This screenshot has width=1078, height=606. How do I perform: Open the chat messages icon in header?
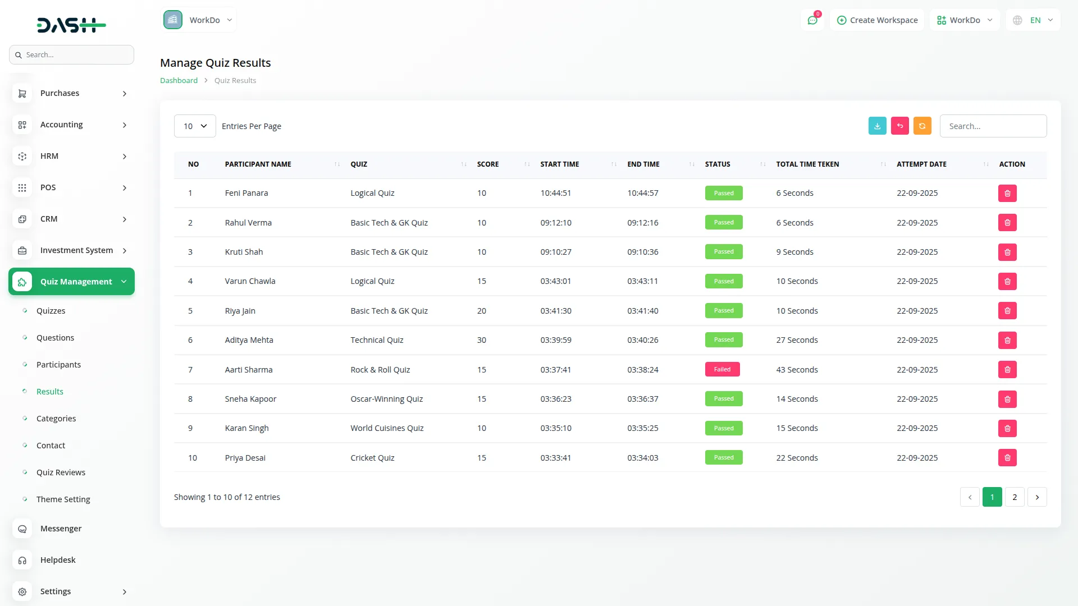coord(812,20)
